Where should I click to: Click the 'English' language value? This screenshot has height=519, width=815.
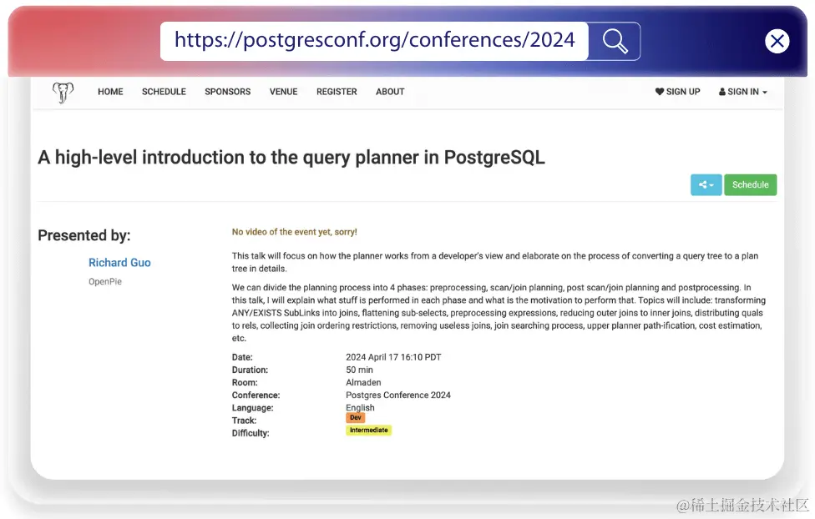tap(360, 408)
